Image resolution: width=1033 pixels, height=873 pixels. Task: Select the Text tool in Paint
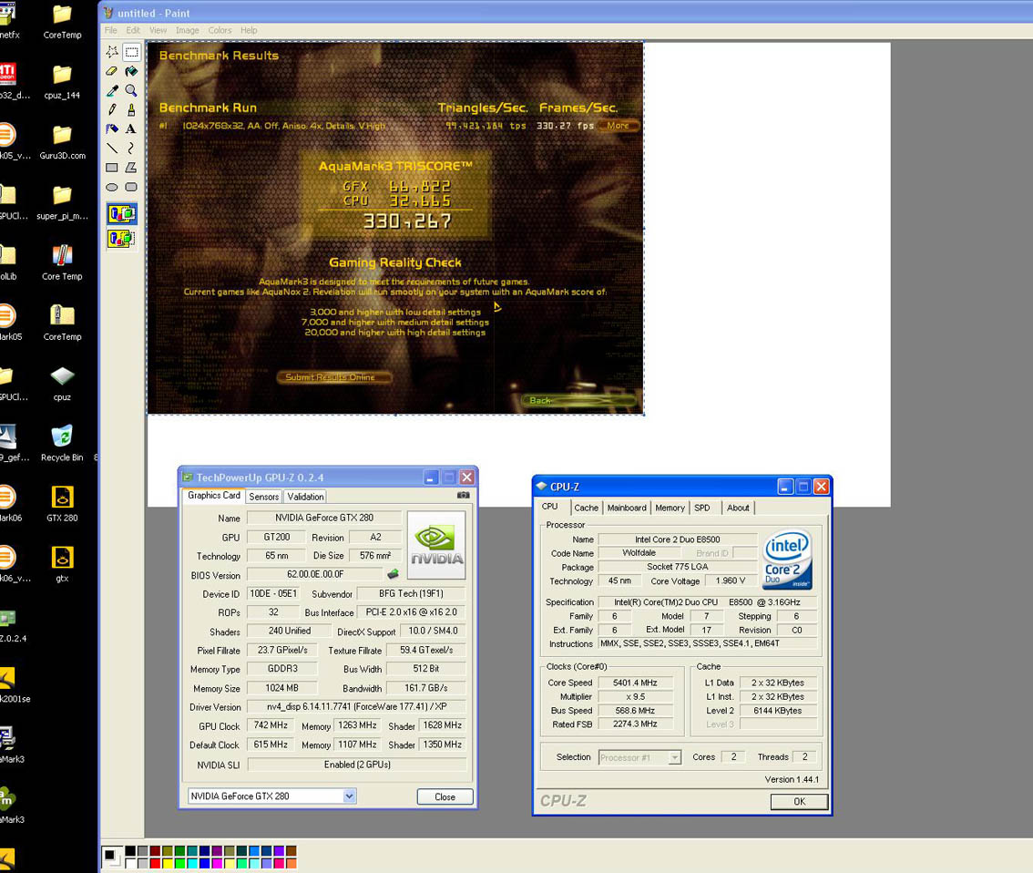pyautogui.click(x=132, y=128)
